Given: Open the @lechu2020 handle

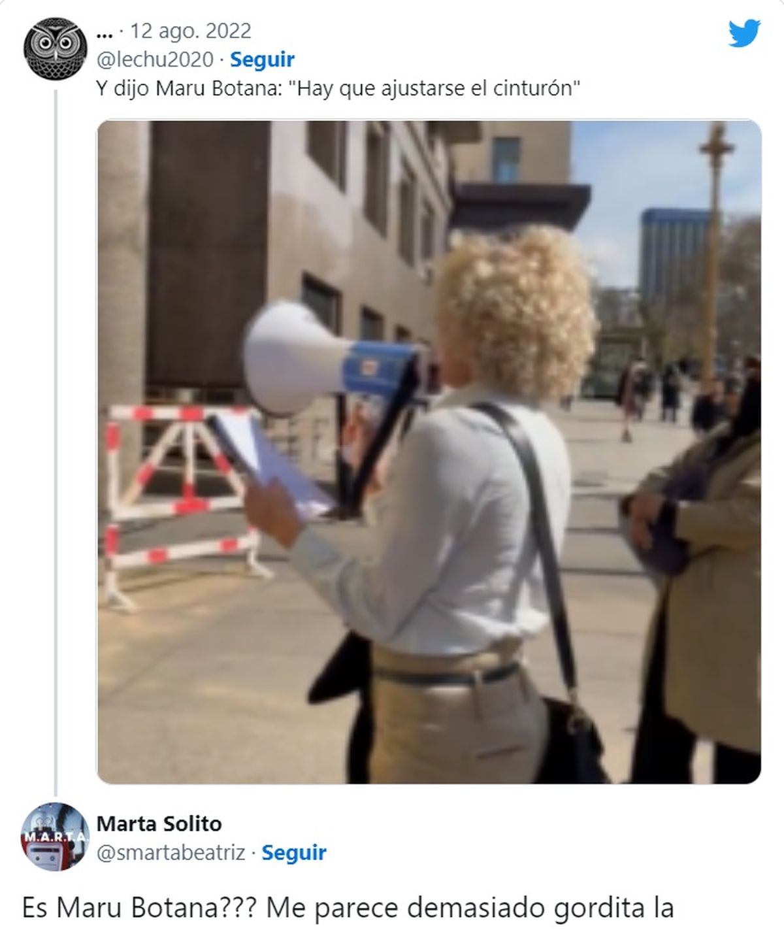Looking at the screenshot, I should (x=155, y=59).
